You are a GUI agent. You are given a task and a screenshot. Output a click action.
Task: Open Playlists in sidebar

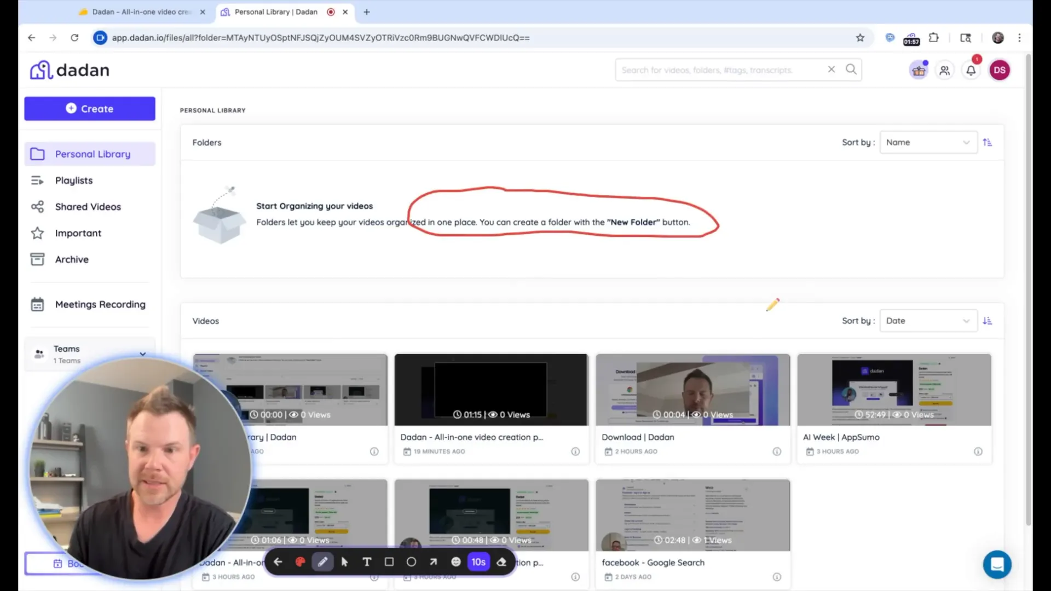coord(74,181)
